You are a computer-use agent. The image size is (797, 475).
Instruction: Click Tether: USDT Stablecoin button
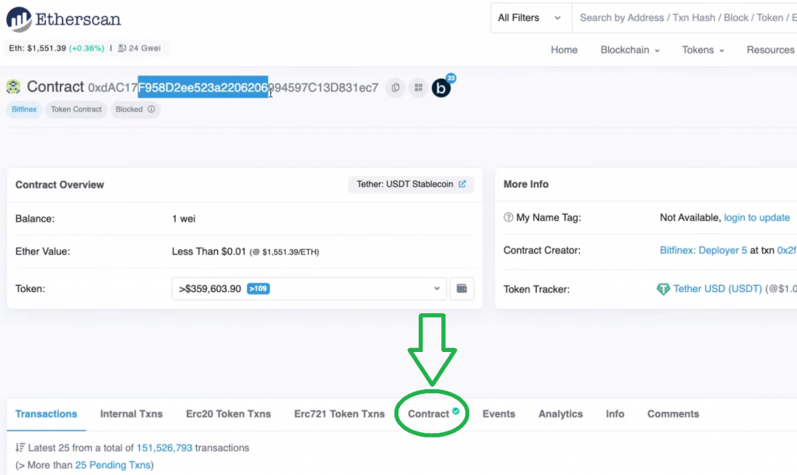411,184
